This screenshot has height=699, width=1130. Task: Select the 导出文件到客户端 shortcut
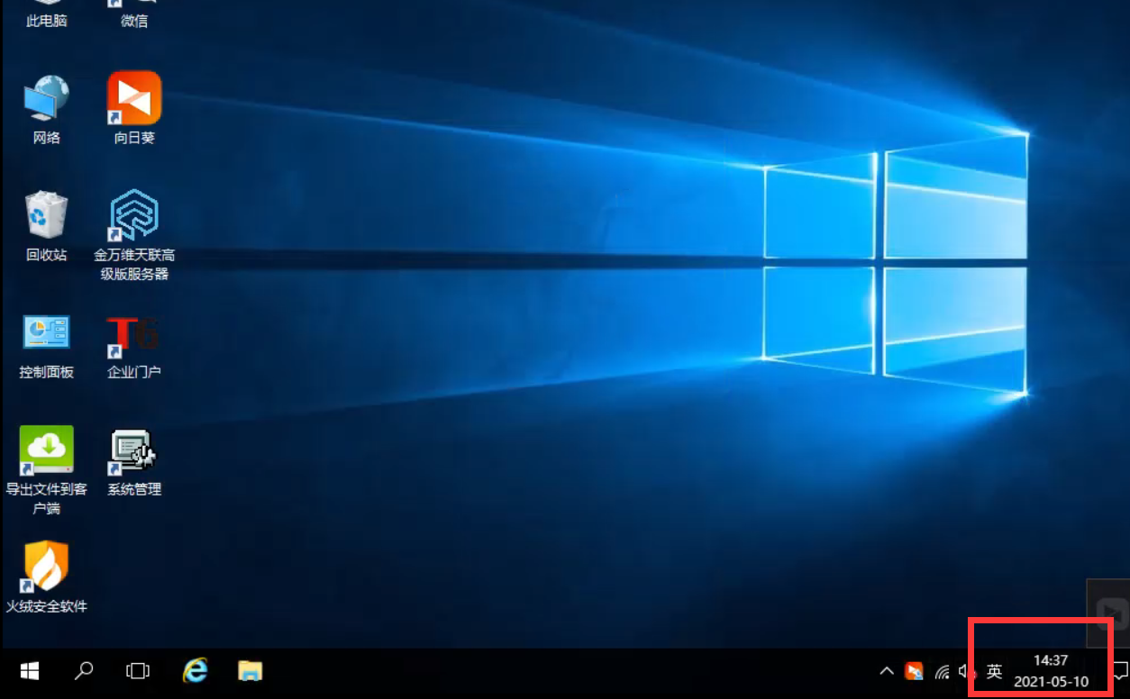click(46, 470)
